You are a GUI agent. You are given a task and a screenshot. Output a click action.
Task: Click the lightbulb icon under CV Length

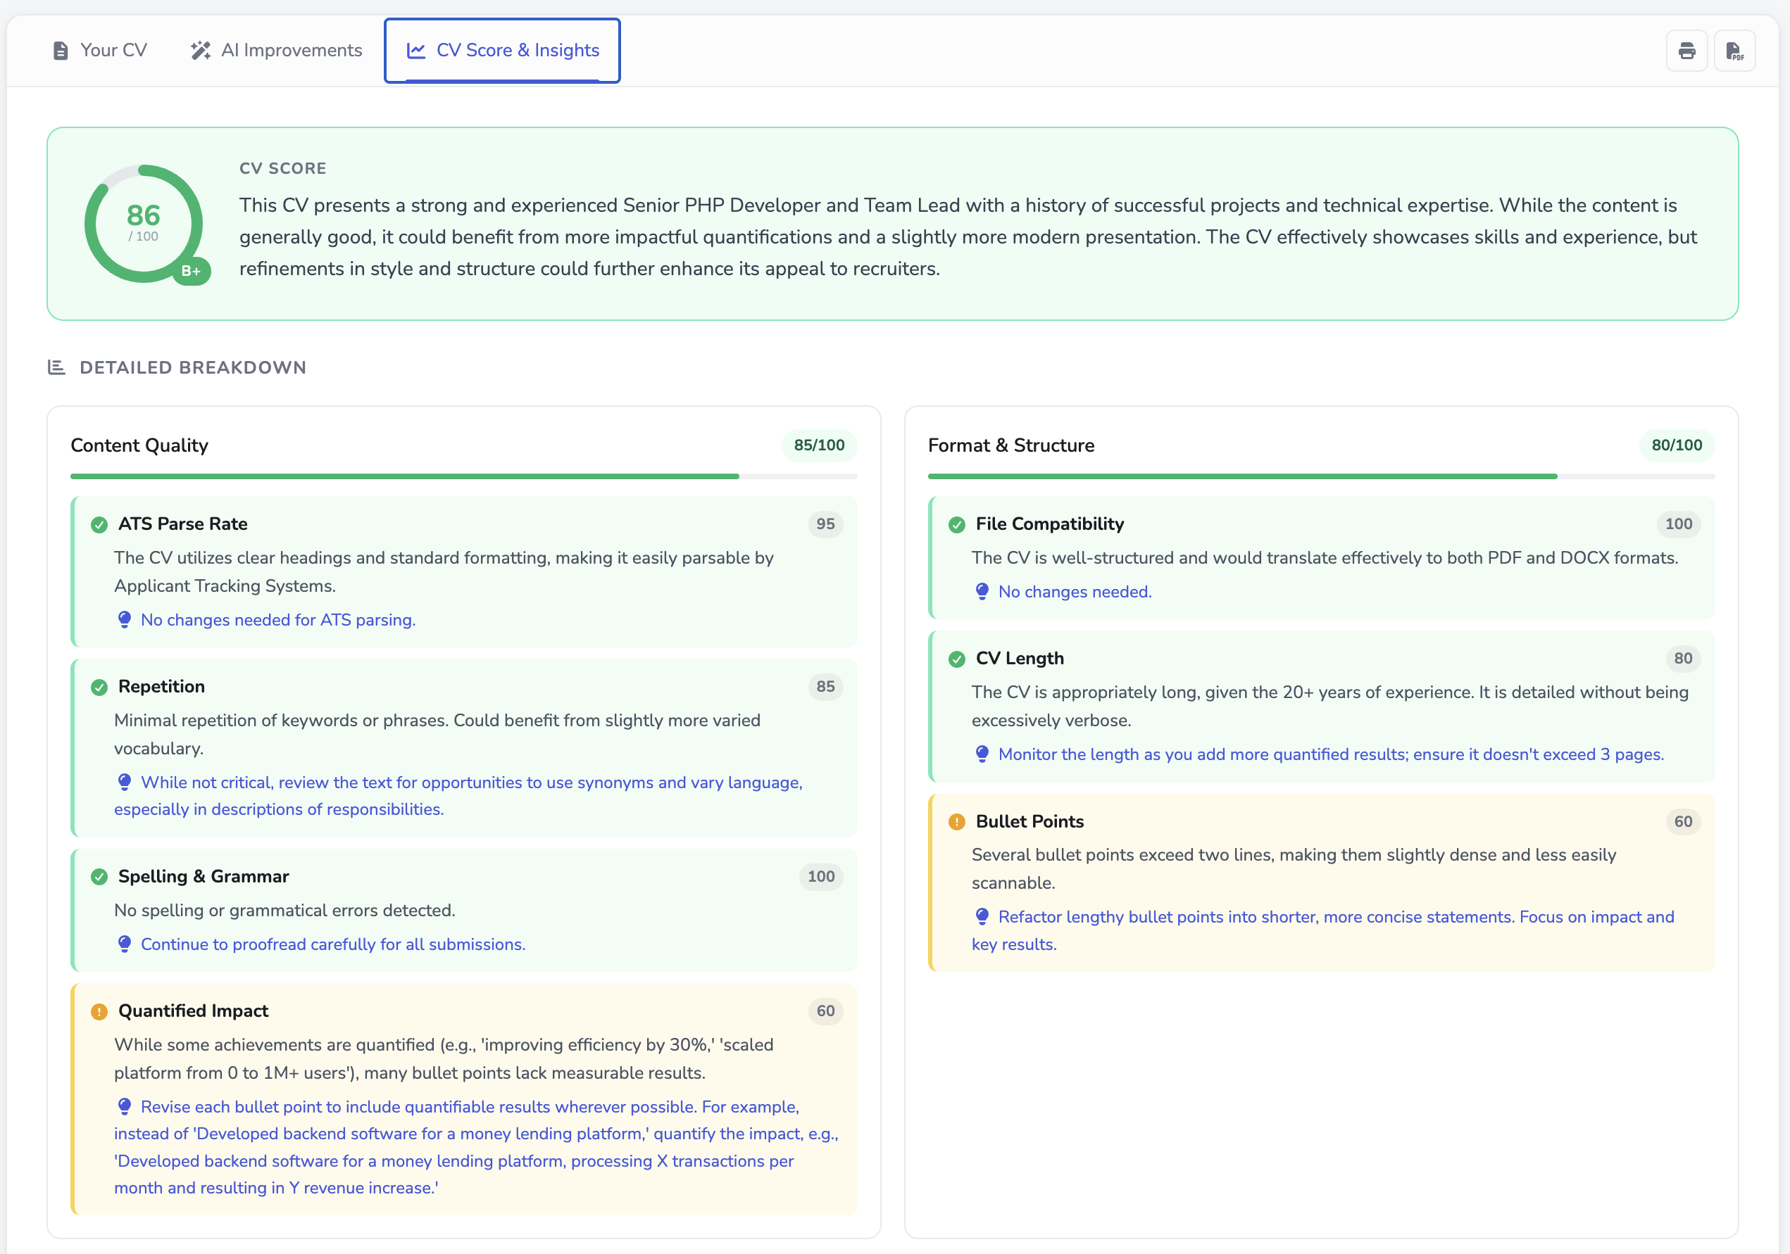click(982, 754)
